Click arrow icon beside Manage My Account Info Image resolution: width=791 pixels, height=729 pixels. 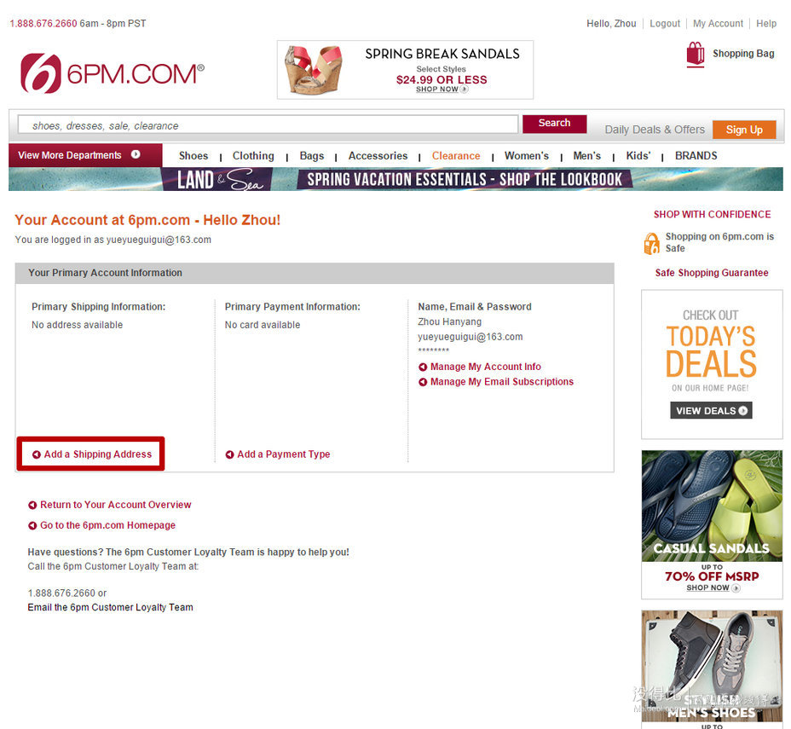click(x=423, y=367)
